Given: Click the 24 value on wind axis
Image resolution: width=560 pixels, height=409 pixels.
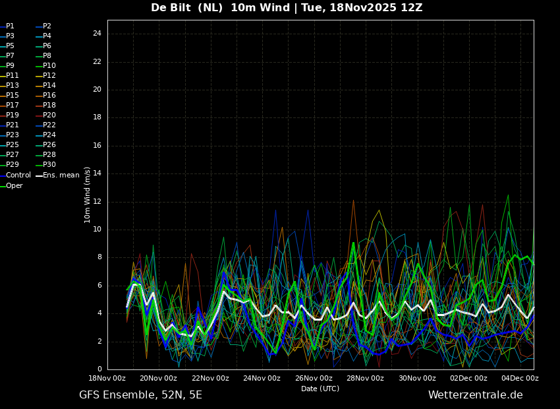Looking at the screenshot, I should click(x=97, y=34).
